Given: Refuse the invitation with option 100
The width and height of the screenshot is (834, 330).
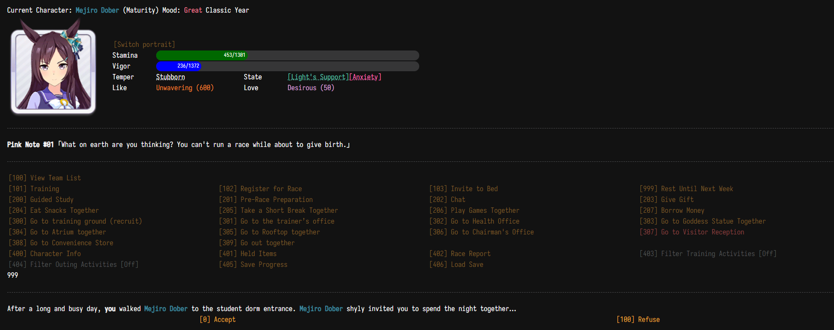Looking at the screenshot, I should pyautogui.click(x=638, y=320).
